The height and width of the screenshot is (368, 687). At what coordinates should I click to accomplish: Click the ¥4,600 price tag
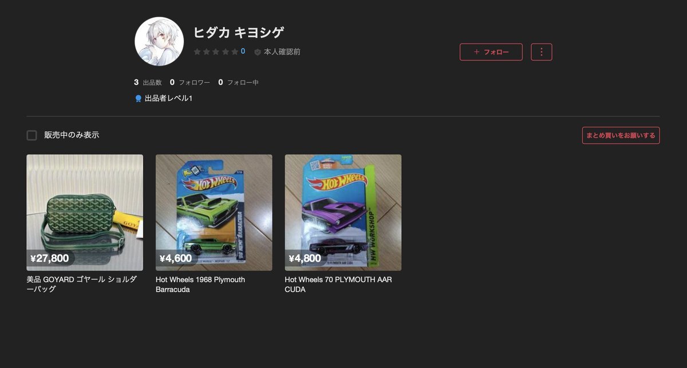(176, 258)
